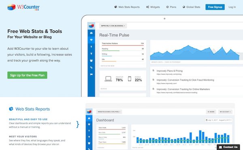Viewport: 243px width, 150px height.
Task: Click the Real-Time Pulse title
Action: pos(114,35)
